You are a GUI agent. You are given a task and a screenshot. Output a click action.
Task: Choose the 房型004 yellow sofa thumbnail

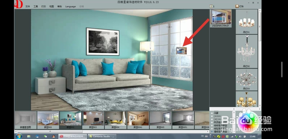pos(115,120)
